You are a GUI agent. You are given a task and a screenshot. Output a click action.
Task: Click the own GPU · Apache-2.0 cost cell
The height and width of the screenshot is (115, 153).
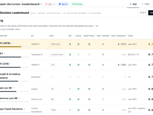click(x=137, y=110)
